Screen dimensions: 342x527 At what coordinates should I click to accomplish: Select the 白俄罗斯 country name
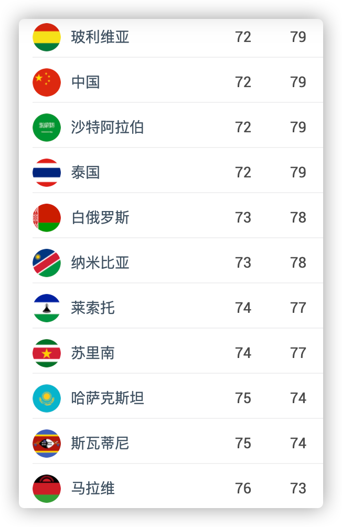click(x=100, y=218)
